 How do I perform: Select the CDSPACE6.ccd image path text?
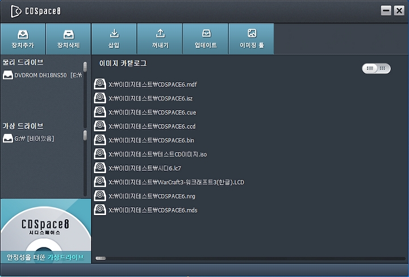[152, 127]
